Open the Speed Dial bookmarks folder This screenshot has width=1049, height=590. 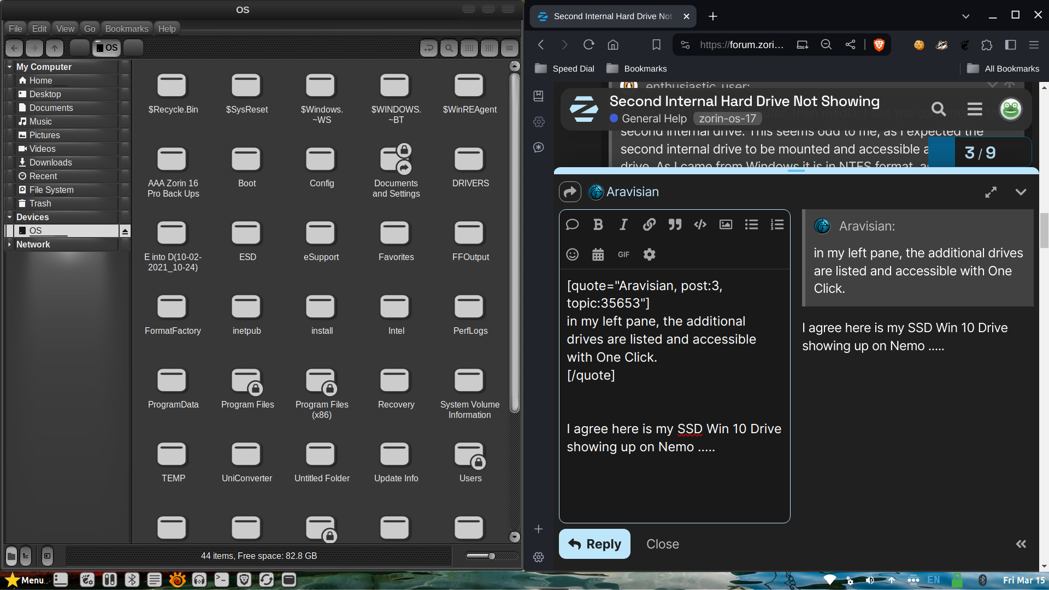pyautogui.click(x=564, y=69)
